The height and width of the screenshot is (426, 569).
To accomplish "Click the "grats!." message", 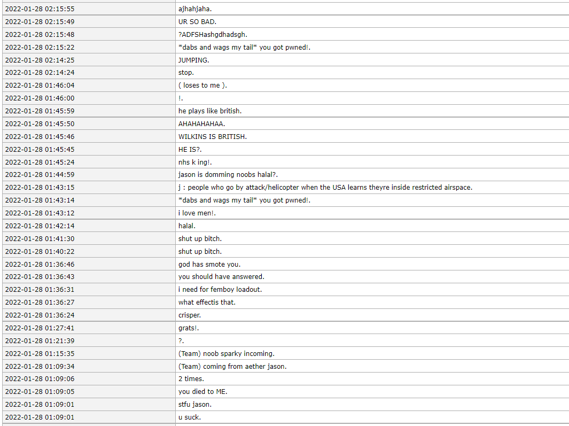I will pyautogui.click(x=189, y=328).
